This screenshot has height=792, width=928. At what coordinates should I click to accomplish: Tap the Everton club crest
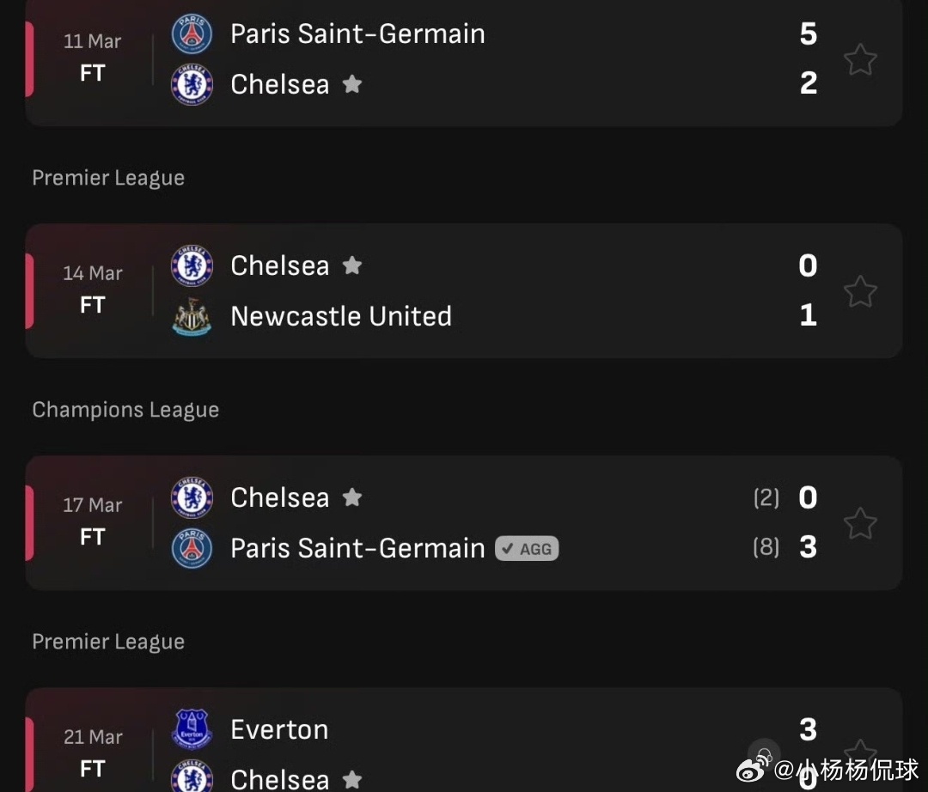coord(192,729)
